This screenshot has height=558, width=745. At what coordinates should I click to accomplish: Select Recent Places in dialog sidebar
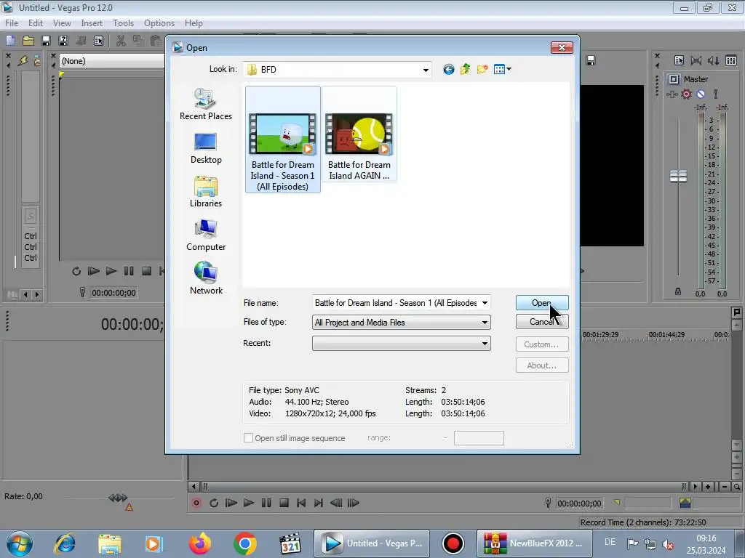(x=206, y=105)
